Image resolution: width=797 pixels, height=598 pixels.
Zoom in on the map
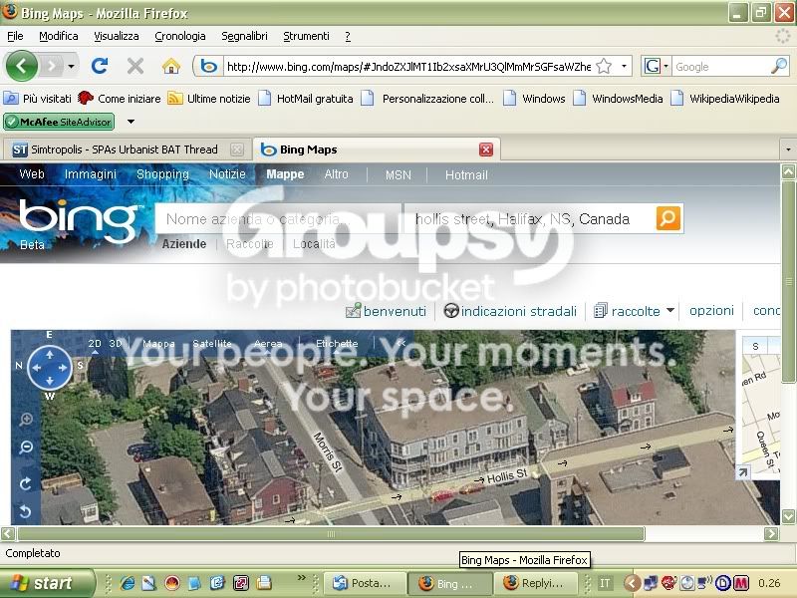point(26,420)
